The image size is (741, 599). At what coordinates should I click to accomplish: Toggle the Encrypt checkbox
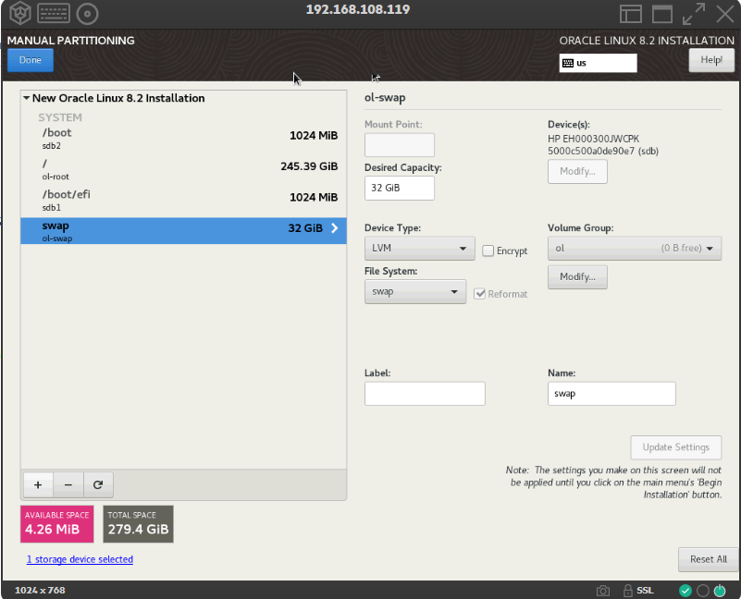(x=488, y=251)
